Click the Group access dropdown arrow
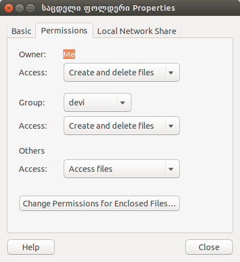The width and height of the screenshot is (240, 262). coord(171,126)
